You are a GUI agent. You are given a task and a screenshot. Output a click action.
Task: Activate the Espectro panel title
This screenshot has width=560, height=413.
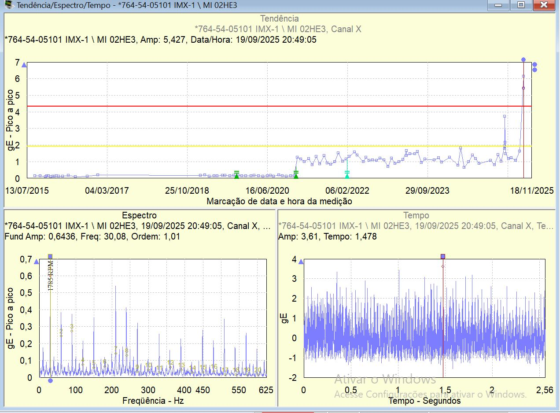[x=139, y=215]
